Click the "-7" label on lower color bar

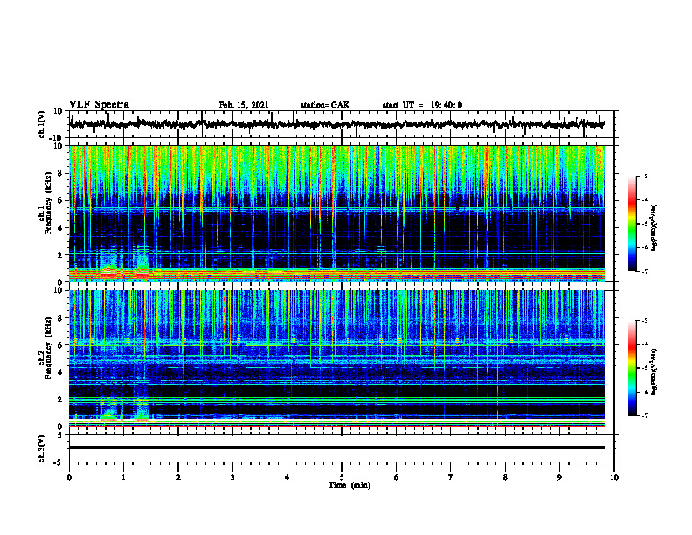(x=644, y=415)
